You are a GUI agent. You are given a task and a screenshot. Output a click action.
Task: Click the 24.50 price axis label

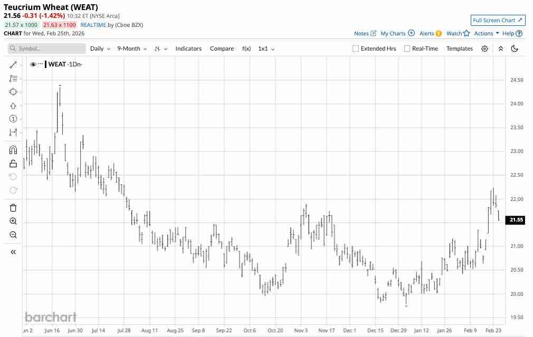(x=517, y=80)
